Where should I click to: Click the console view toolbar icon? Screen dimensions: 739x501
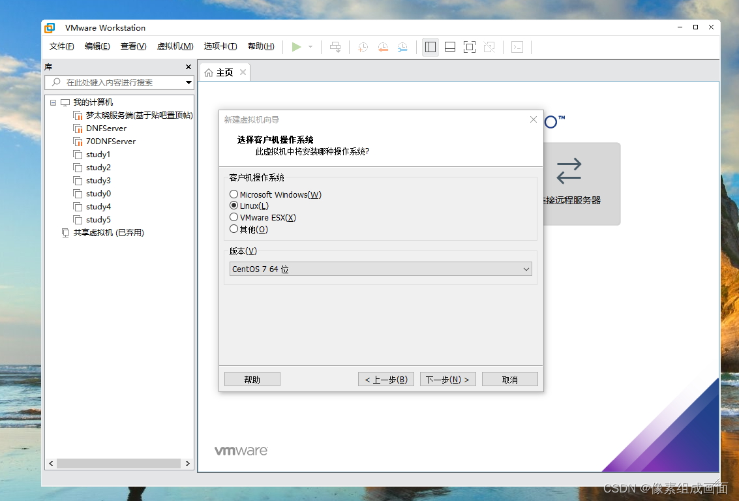pos(517,47)
